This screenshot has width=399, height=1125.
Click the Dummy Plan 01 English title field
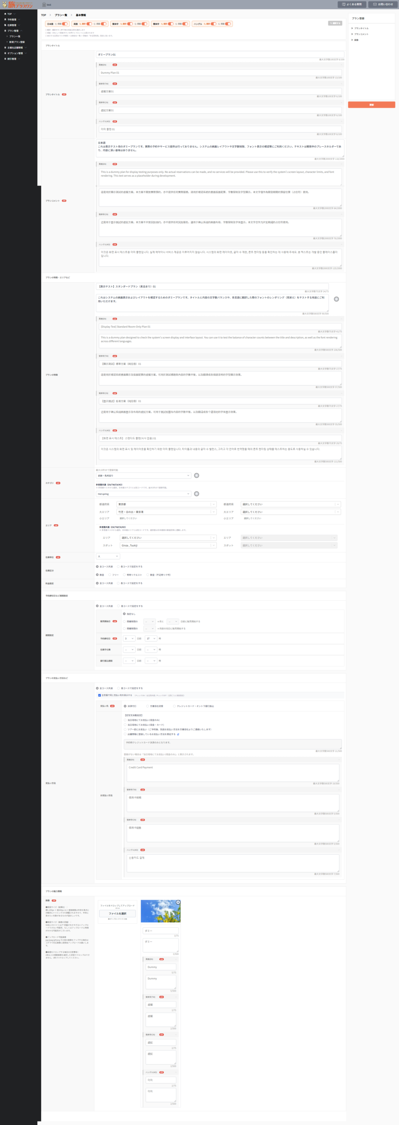(x=220, y=73)
